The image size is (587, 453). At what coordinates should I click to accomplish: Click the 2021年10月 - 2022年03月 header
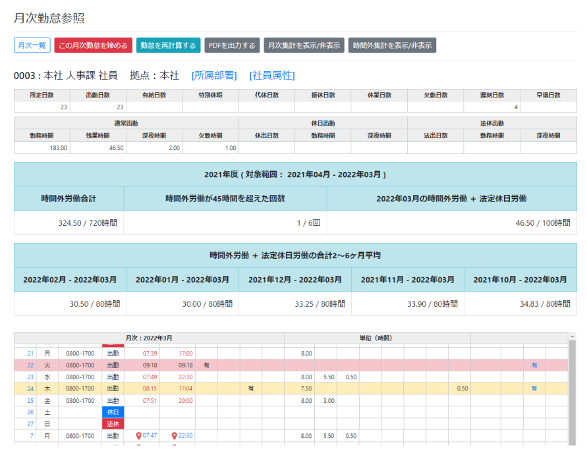coord(520,280)
